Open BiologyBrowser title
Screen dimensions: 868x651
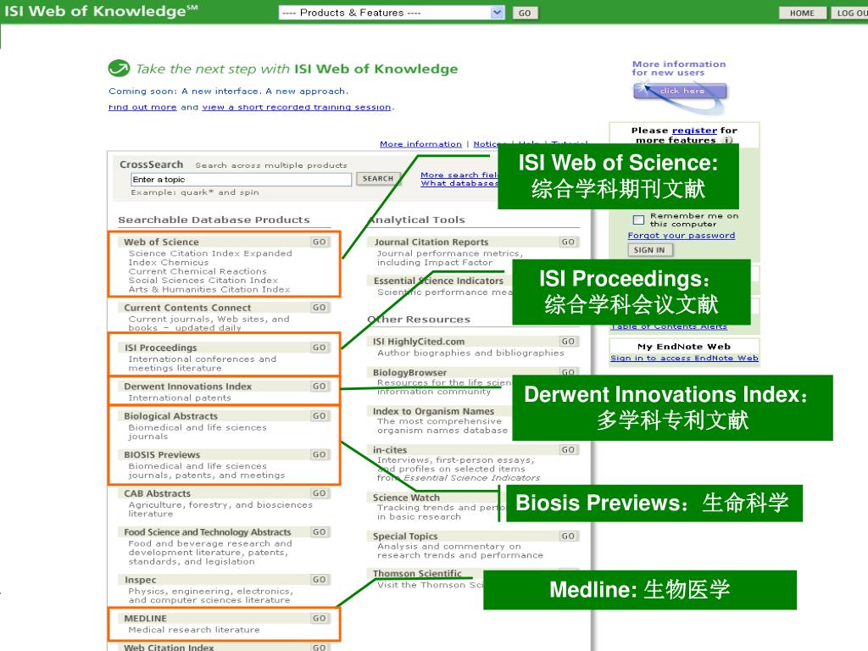coord(409,373)
